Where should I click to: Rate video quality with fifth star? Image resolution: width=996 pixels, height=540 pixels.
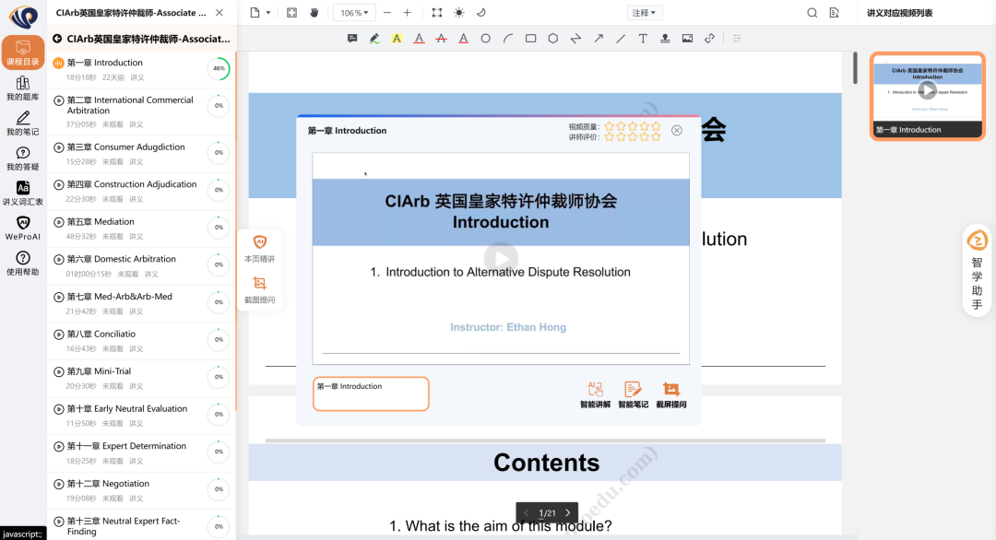[656, 126]
